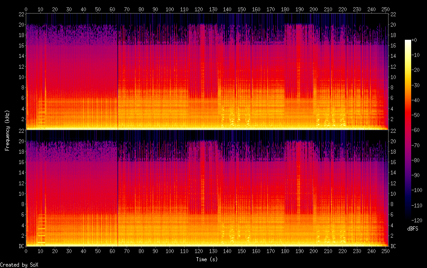Click the dBFS label under the color scale
Viewport: 427px width, 268px height.
pyautogui.click(x=412, y=229)
